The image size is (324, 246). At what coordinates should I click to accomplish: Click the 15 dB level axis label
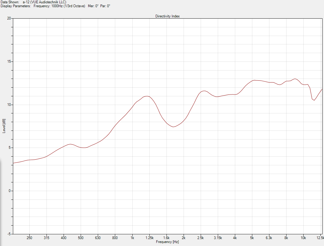click(9, 61)
